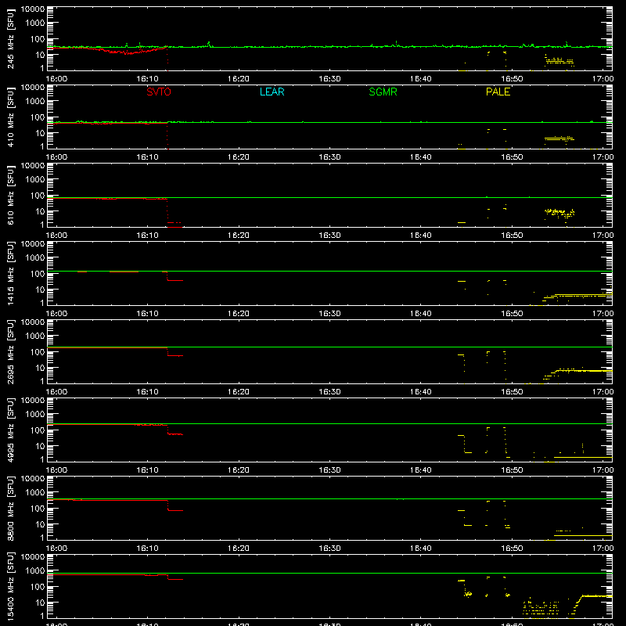
Task: Click the 16:20 time label of 4995 MHz plot
Action: pos(239,470)
